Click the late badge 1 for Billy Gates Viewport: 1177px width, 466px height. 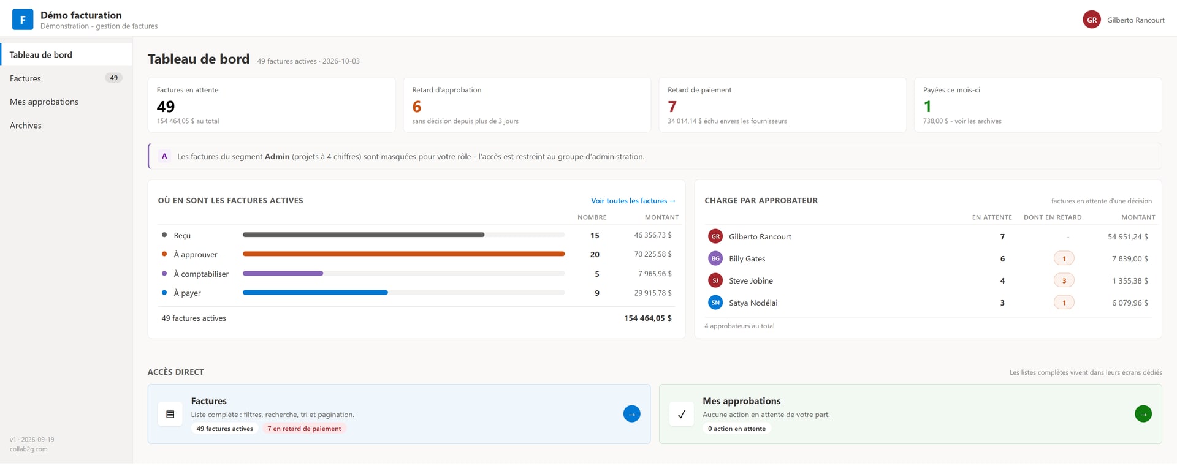pos(1064,258)
